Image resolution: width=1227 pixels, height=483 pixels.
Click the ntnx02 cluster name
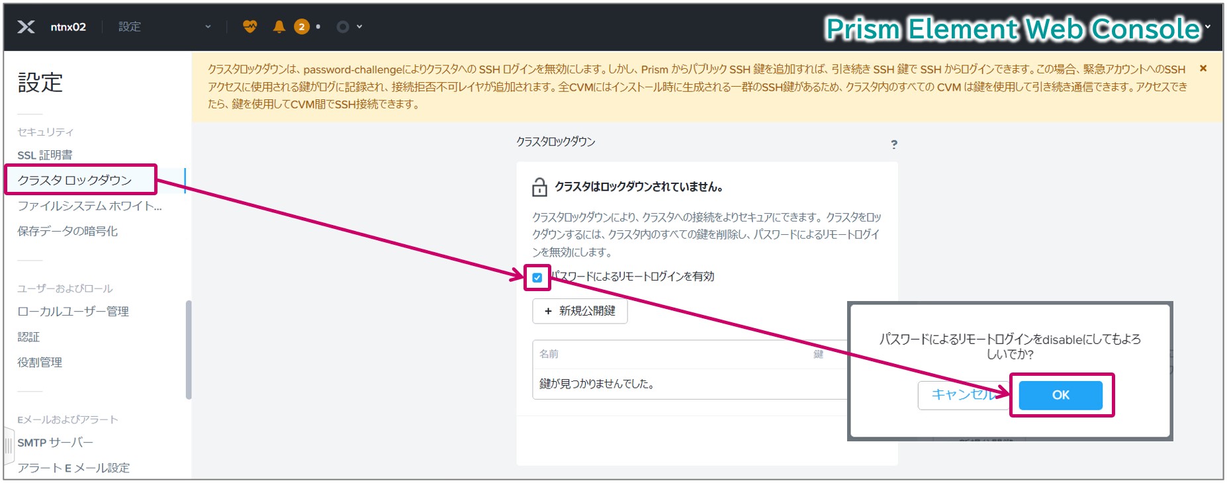pos(68,27)
